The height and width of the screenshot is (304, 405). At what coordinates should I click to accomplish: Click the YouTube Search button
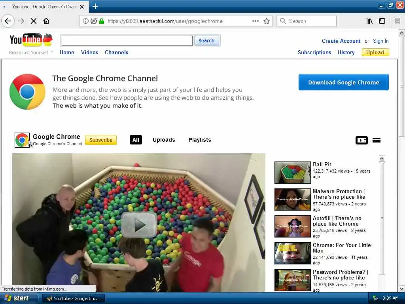point(206,41)
